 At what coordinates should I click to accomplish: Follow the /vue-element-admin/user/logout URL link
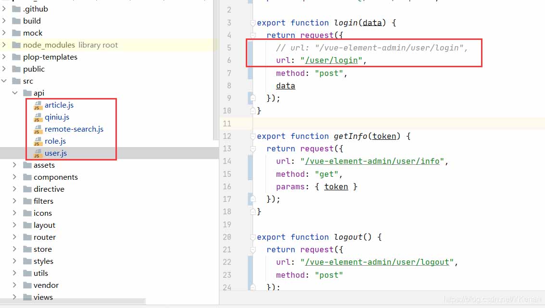[x=377, y=262]
